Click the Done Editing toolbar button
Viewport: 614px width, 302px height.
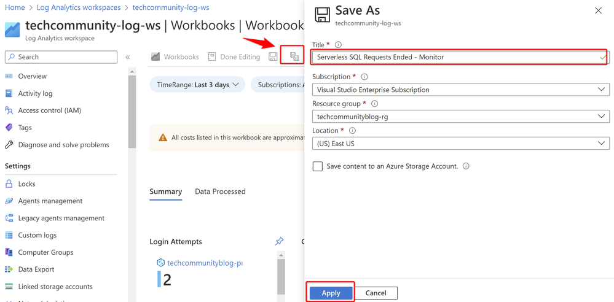pos(234,56)
